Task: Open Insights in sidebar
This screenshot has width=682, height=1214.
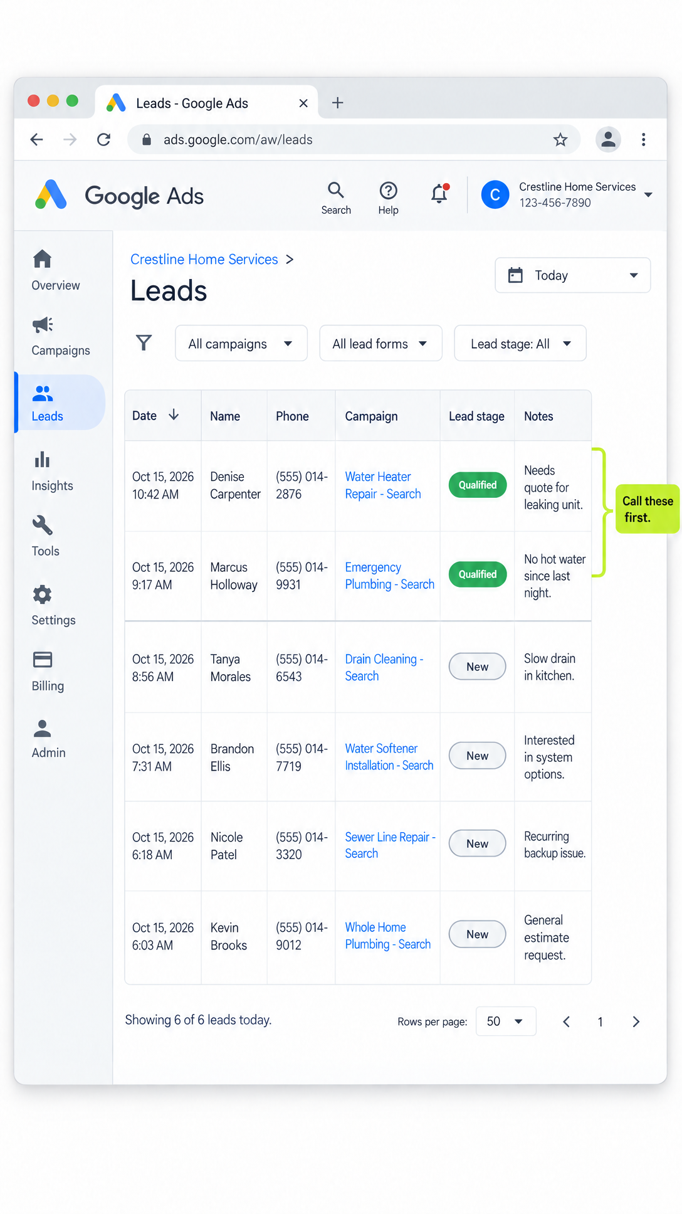Action: [x=52, y=472]
